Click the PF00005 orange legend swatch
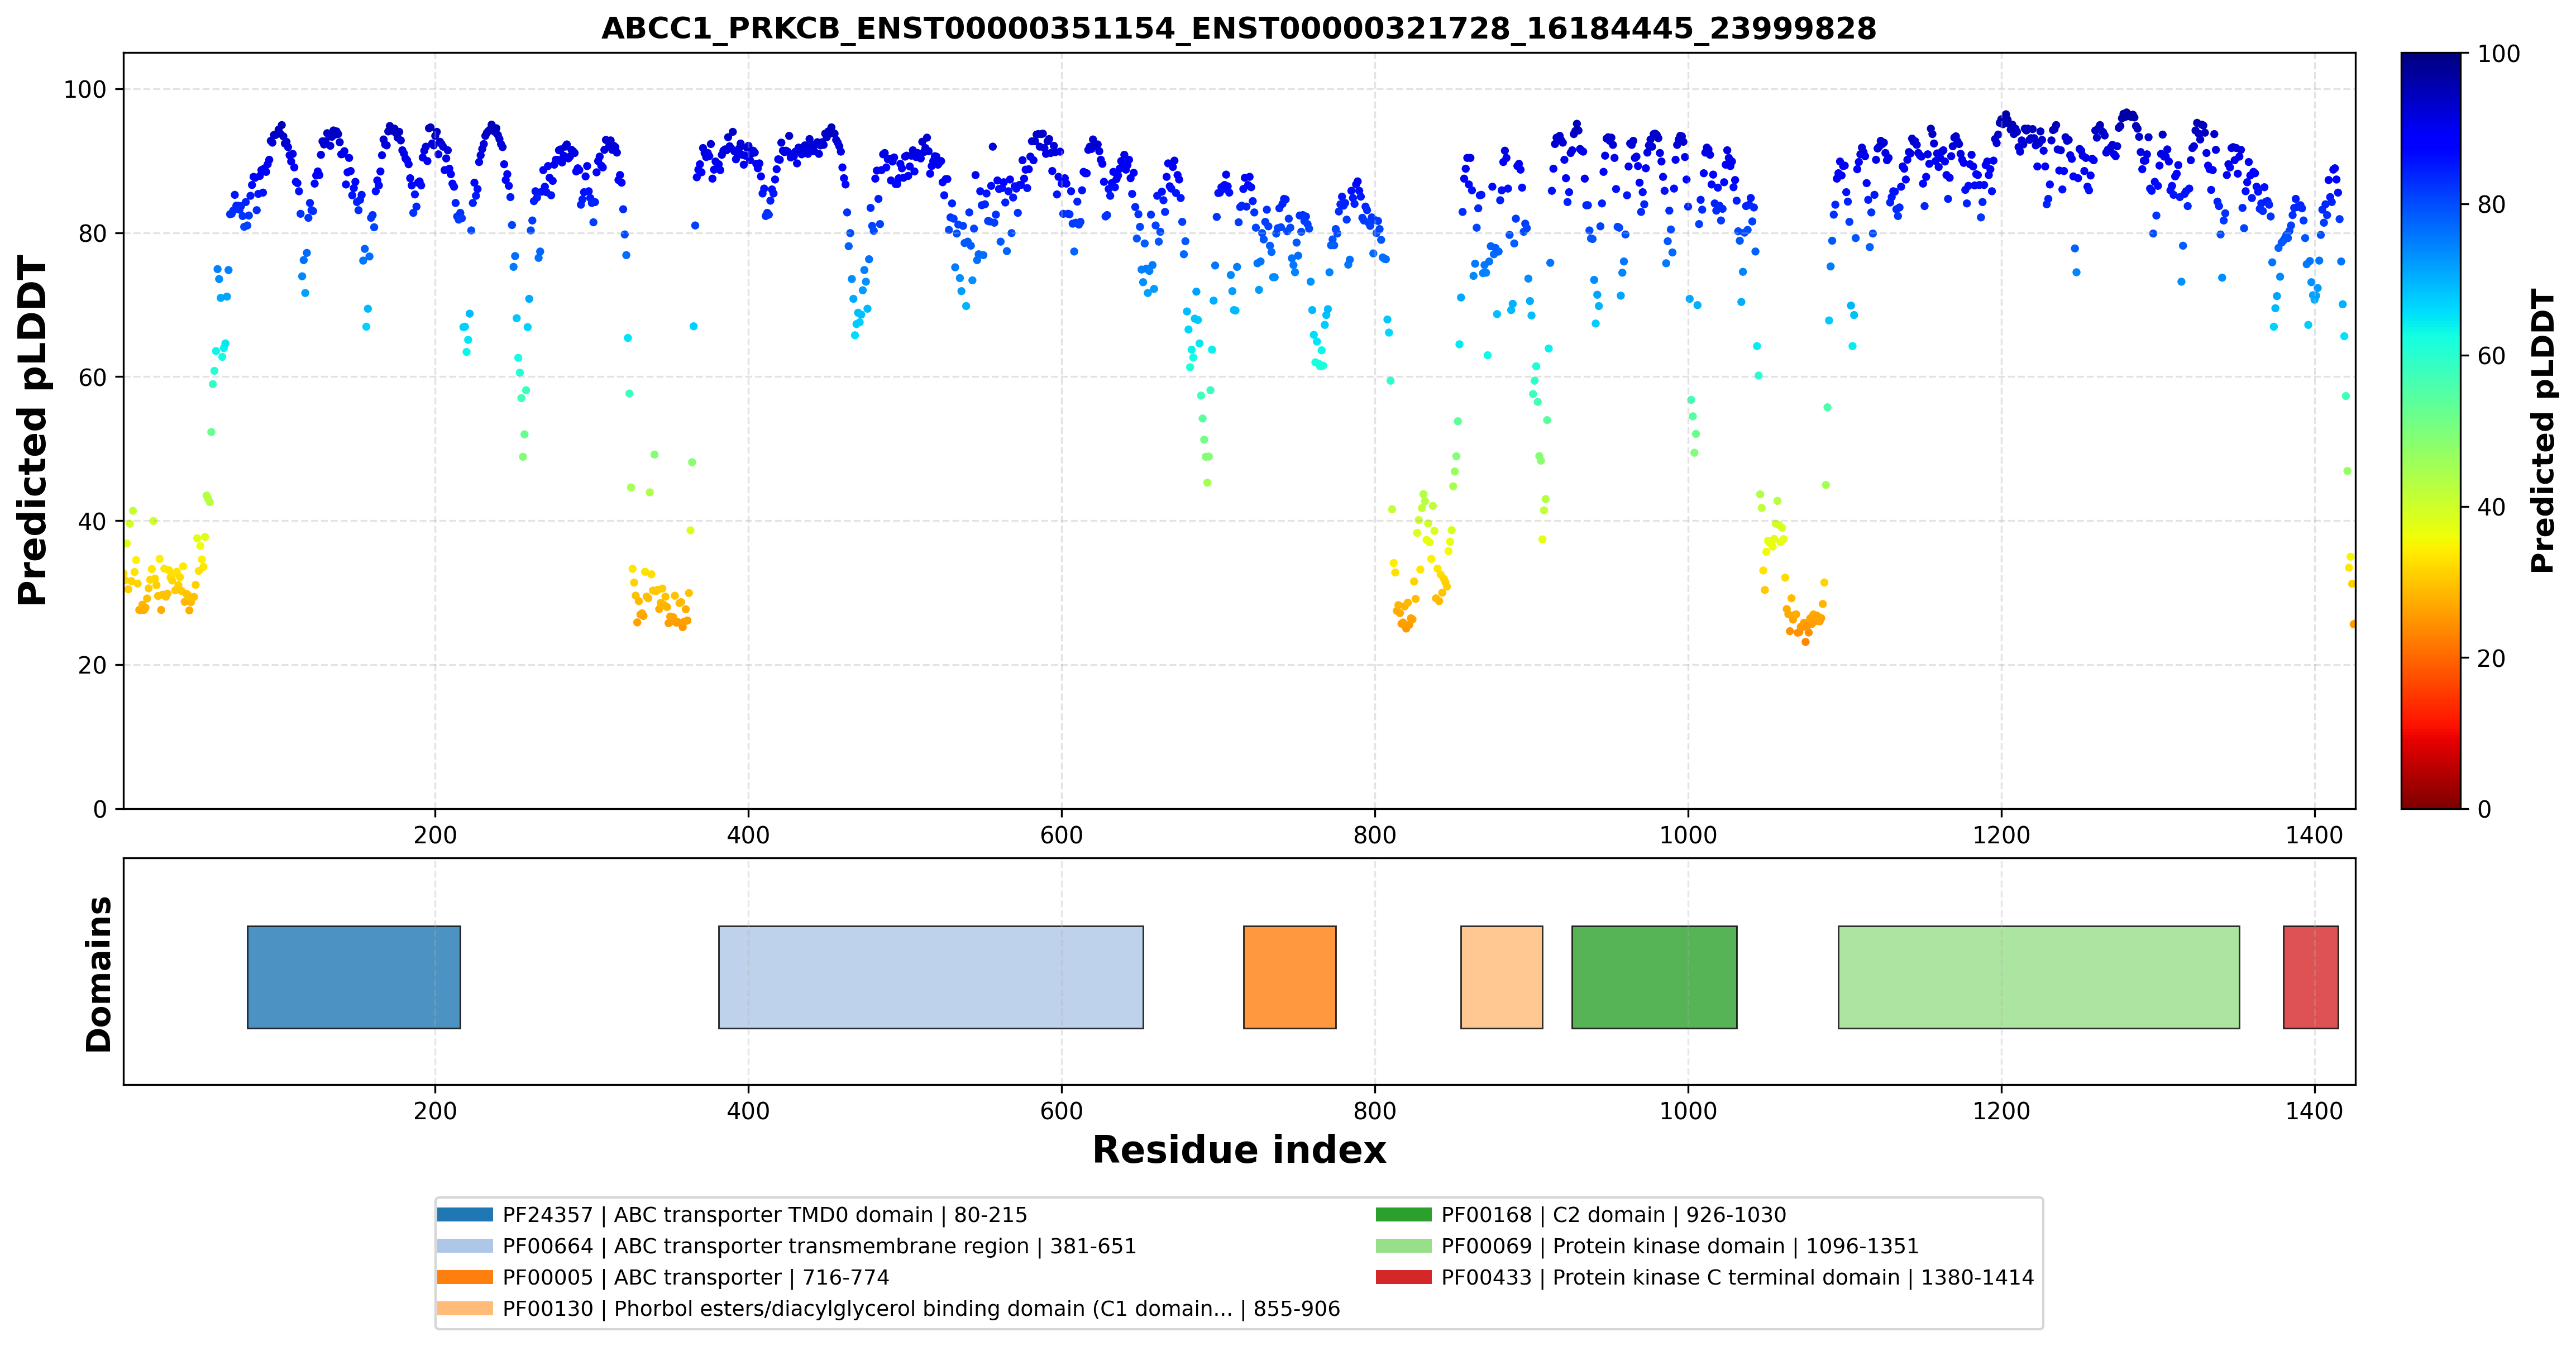Image resolution: width=2576 pixels, height=1346 pixels. tap(465, 1277)
